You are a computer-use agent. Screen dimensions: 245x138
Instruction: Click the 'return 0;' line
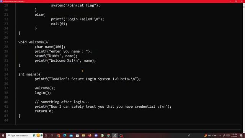pos(44,111)
